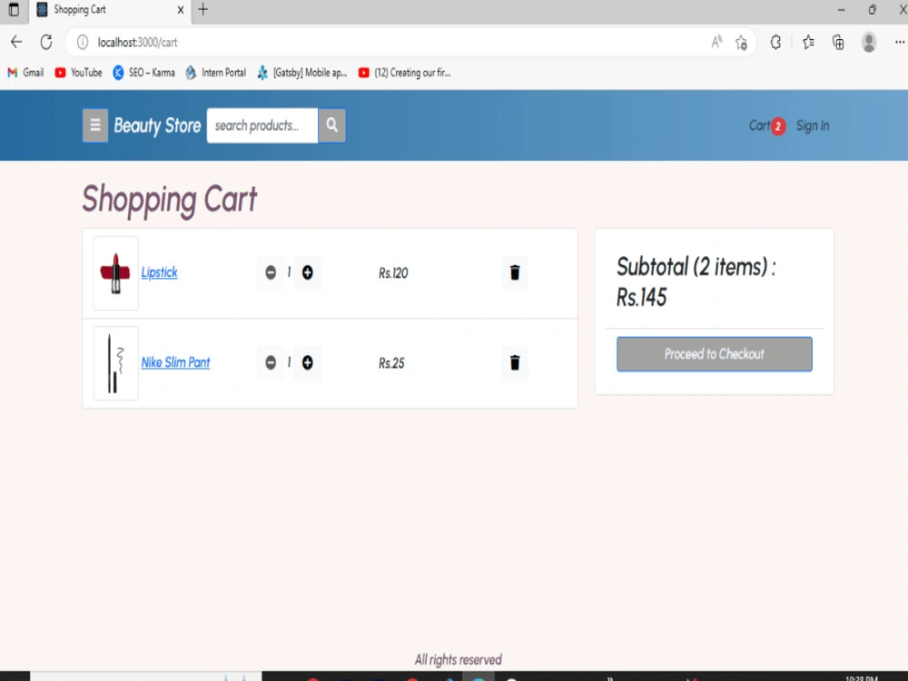Open browser extensions puzzle icon
The image size is (908, 681).
pyautogui.click(x=775, y=43)
